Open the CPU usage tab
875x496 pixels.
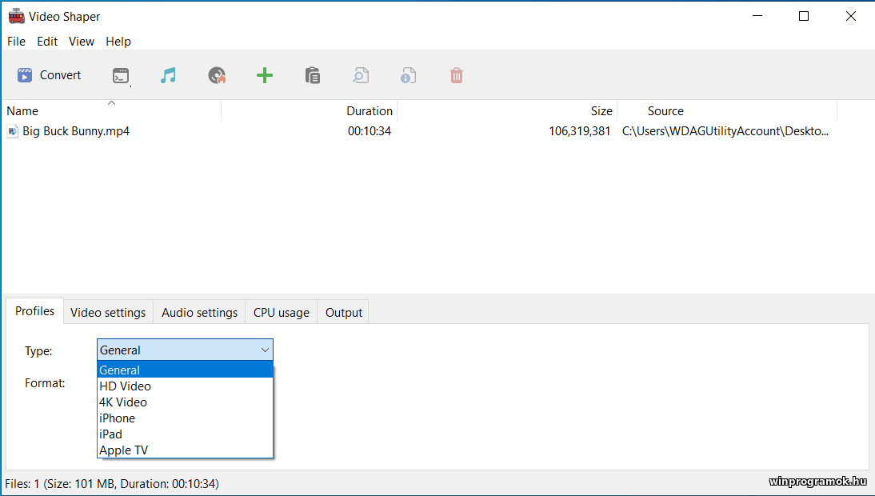coord(282,313)
